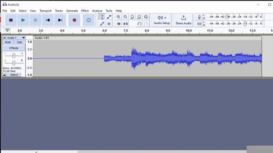Fit selection to width zoom icon
This screenshot has width=273, height=153.
(132, 17)
